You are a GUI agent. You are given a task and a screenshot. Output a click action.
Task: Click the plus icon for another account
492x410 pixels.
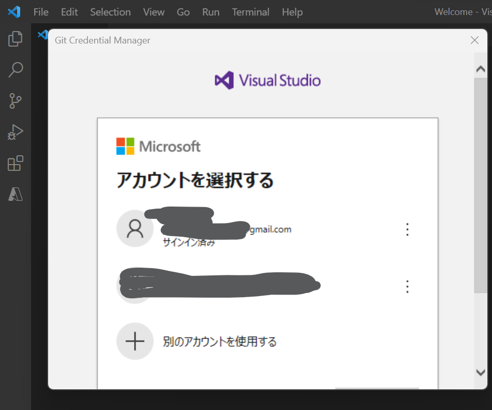point(135,341)
